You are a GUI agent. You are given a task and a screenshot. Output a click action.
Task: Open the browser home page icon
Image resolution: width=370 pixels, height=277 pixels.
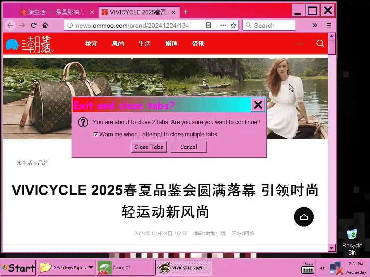coord(45,26)
